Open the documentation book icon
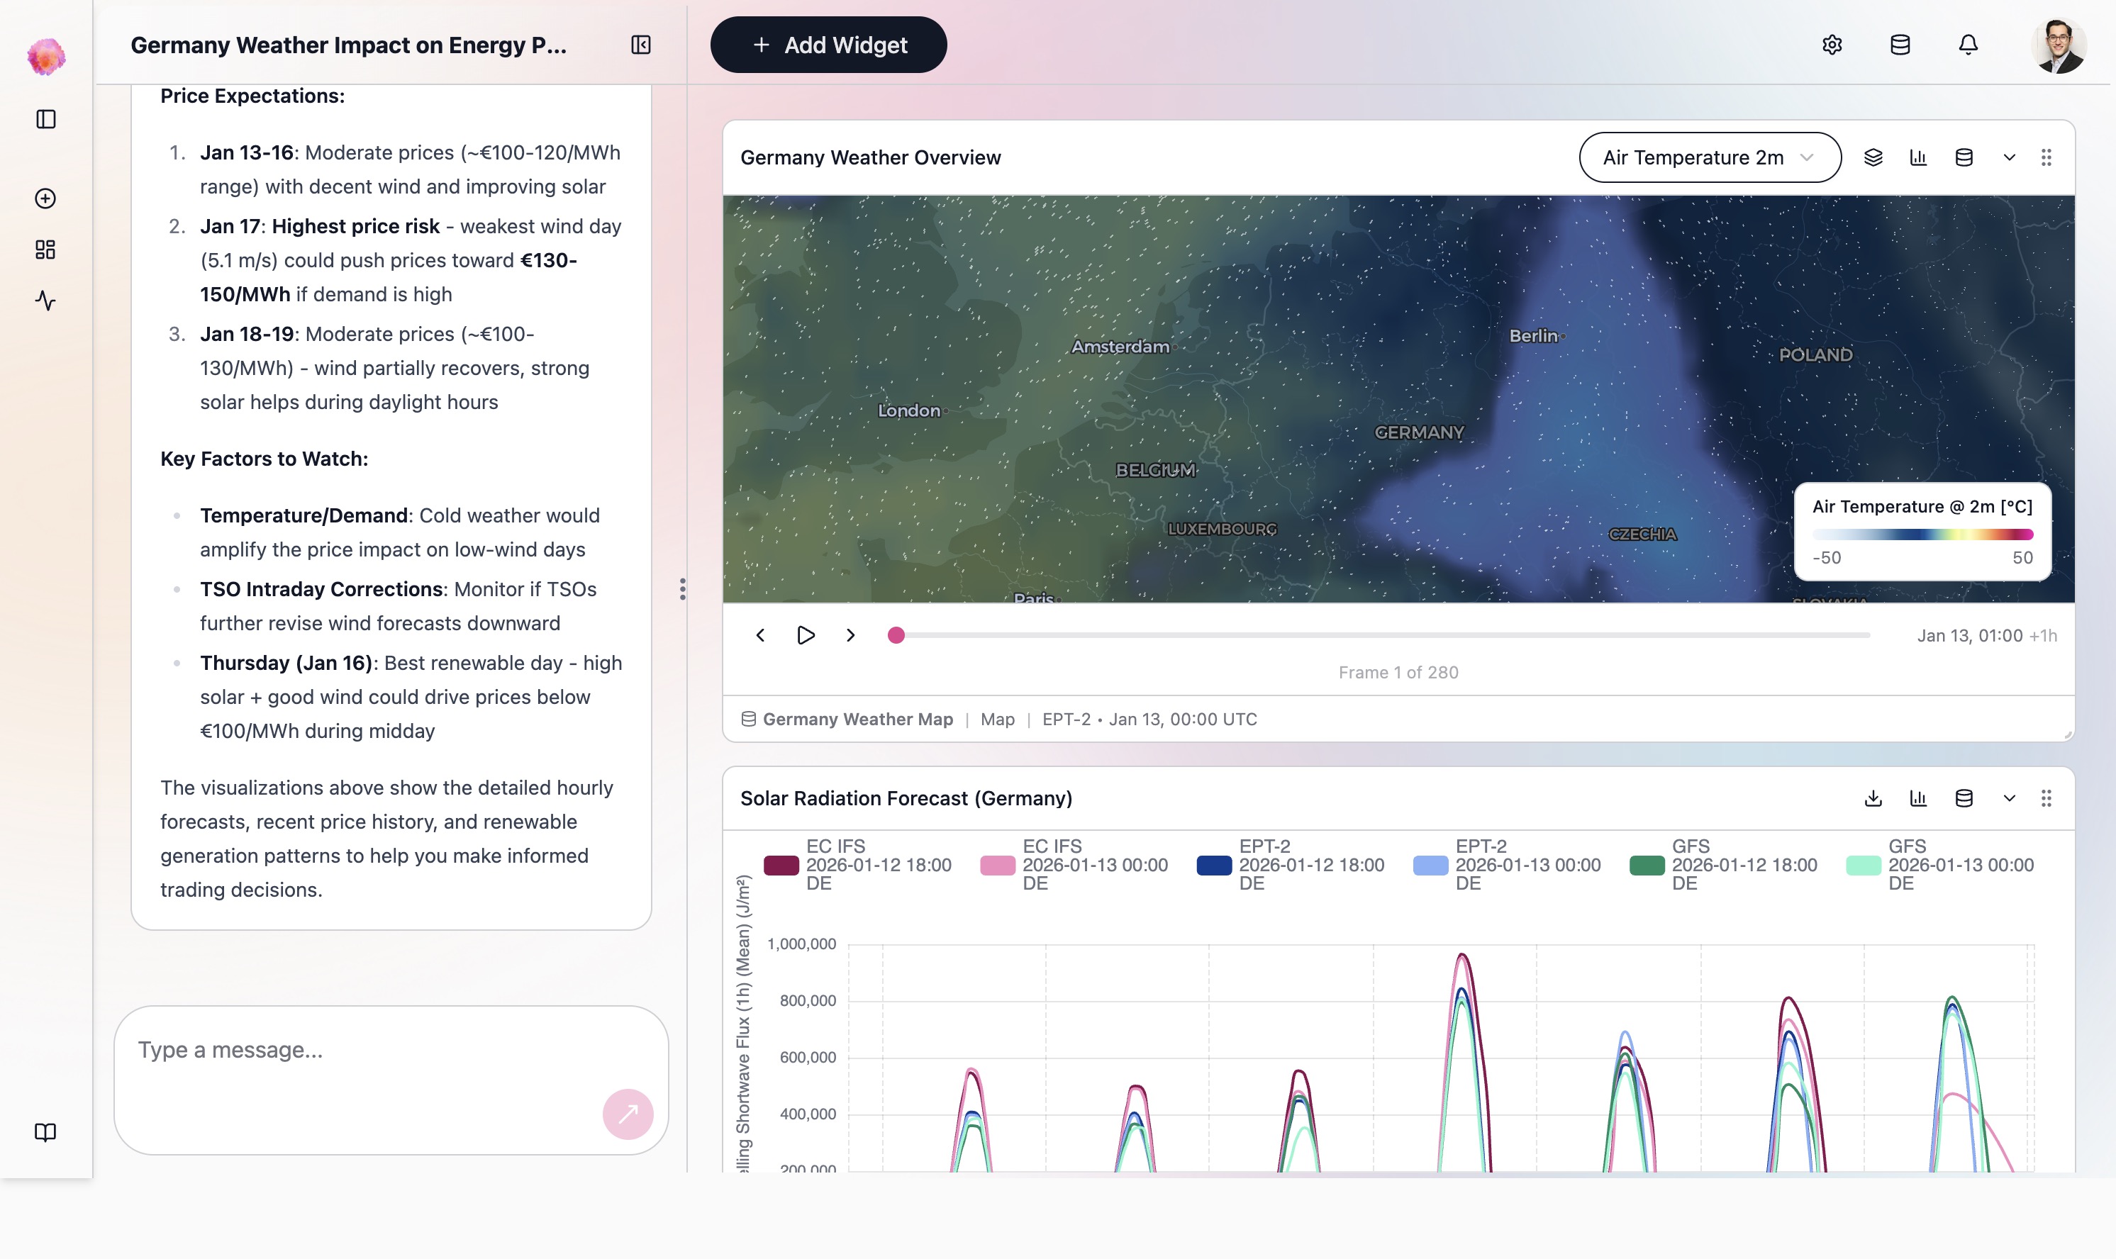Viewport: 2116px width, 1259px height. (x=46, y=1133)
